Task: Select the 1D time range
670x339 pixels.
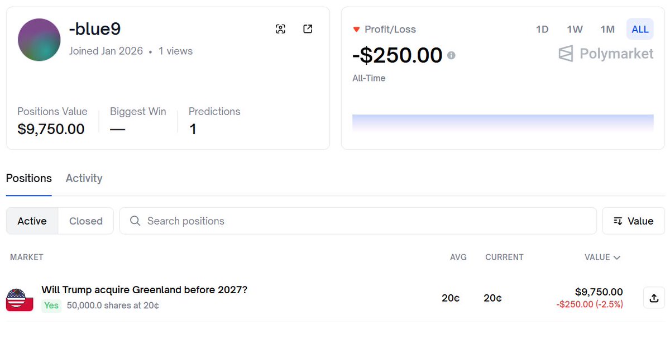Action: (542, 30)
